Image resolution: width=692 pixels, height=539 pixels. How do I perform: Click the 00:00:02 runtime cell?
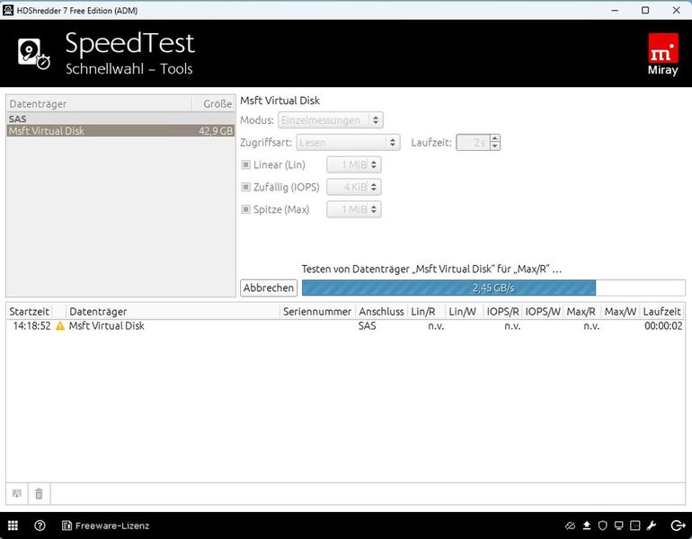[663, 326]
